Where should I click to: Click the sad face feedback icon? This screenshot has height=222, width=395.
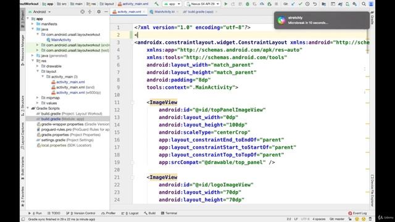point(364,220)
